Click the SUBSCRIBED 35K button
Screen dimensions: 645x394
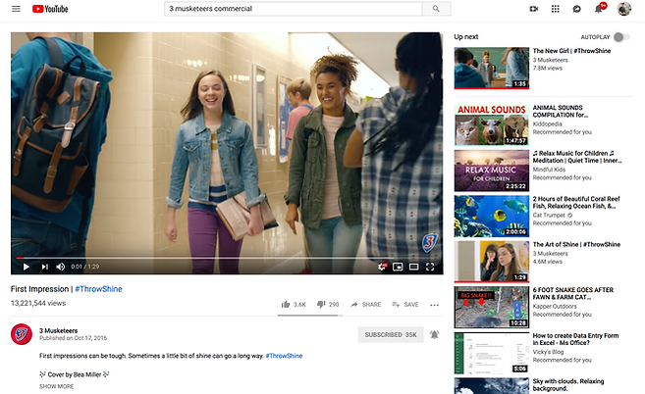click(391, 335)
